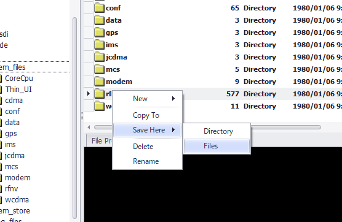342x222 pixels.
Task: Select conf in the folder tree
Action: 12,112
